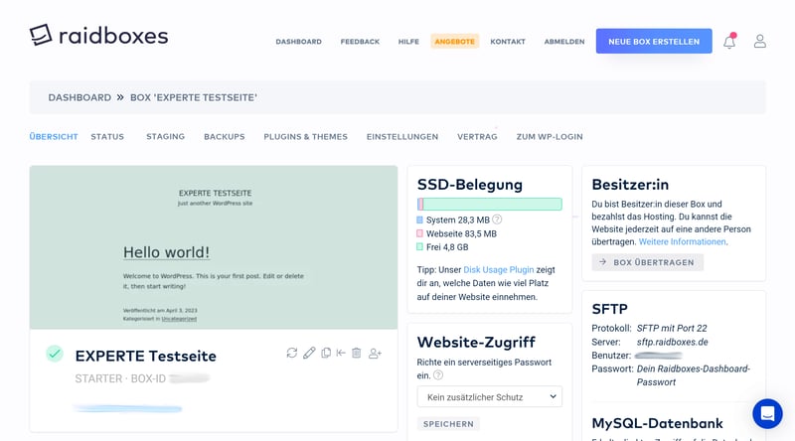Screen dimensions: 795x441
Task: Click the arrow-to-bar icon beside the trash
Action: [x=341, y=353]
